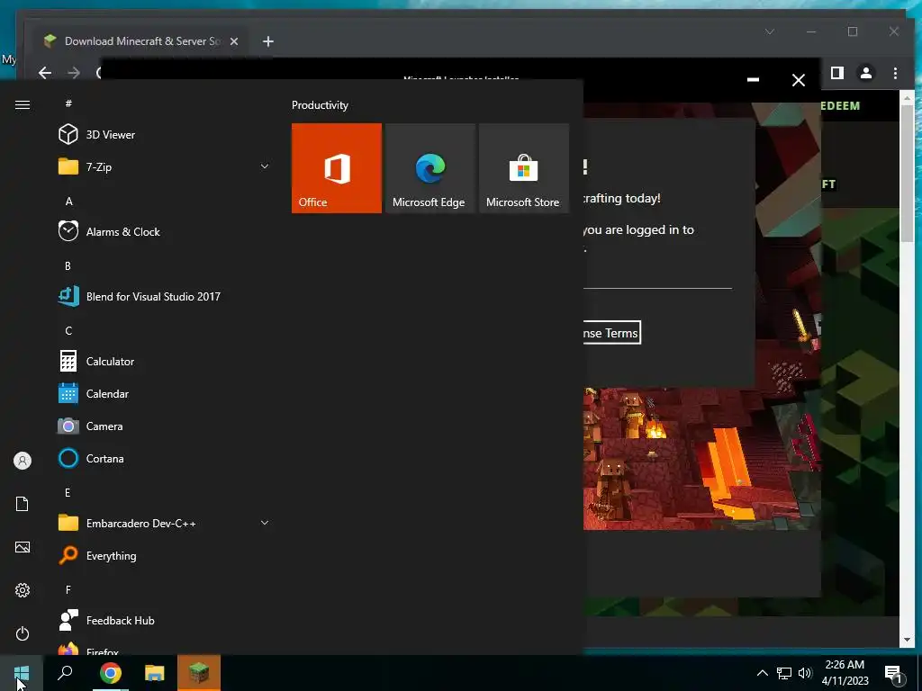
Task: Click the letter F section header
Action: tap(68, 589)
